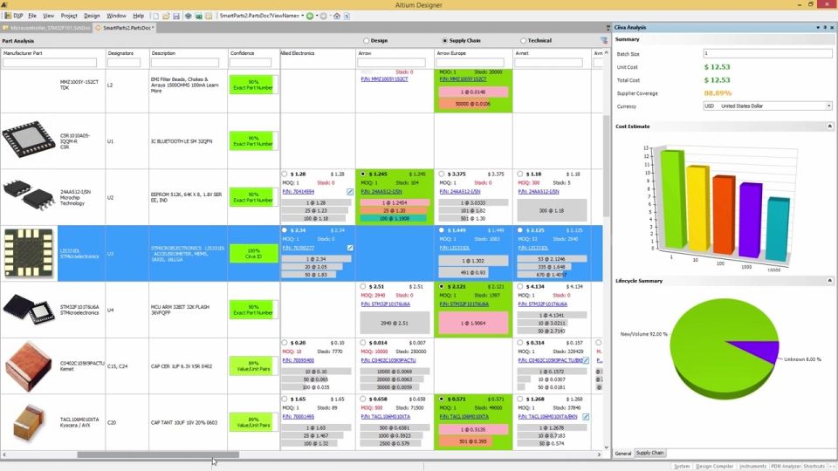Open the Design menu
The height and width of the screenshot is (471, 838).
[x=92, y=16]
